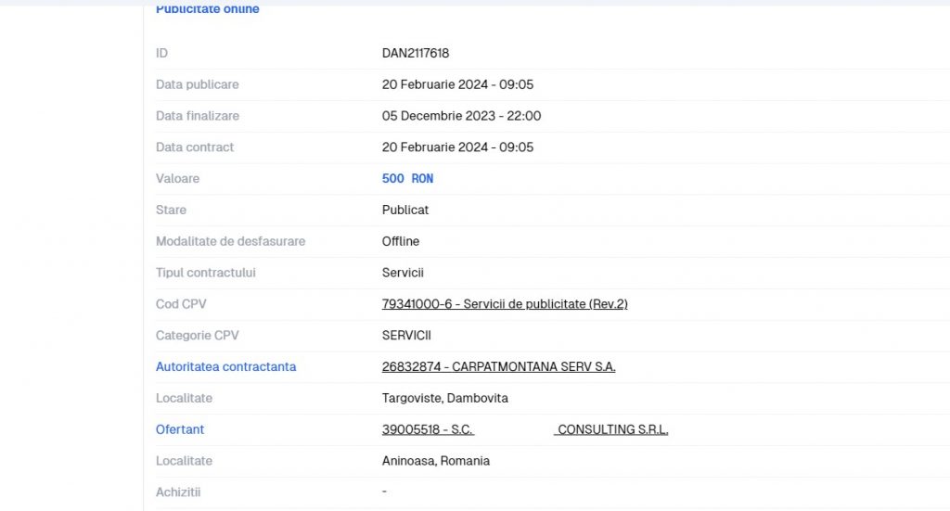Click the Achizitii label
The image size is (950, 511).
pyautogui.click(x=178, y=492)
